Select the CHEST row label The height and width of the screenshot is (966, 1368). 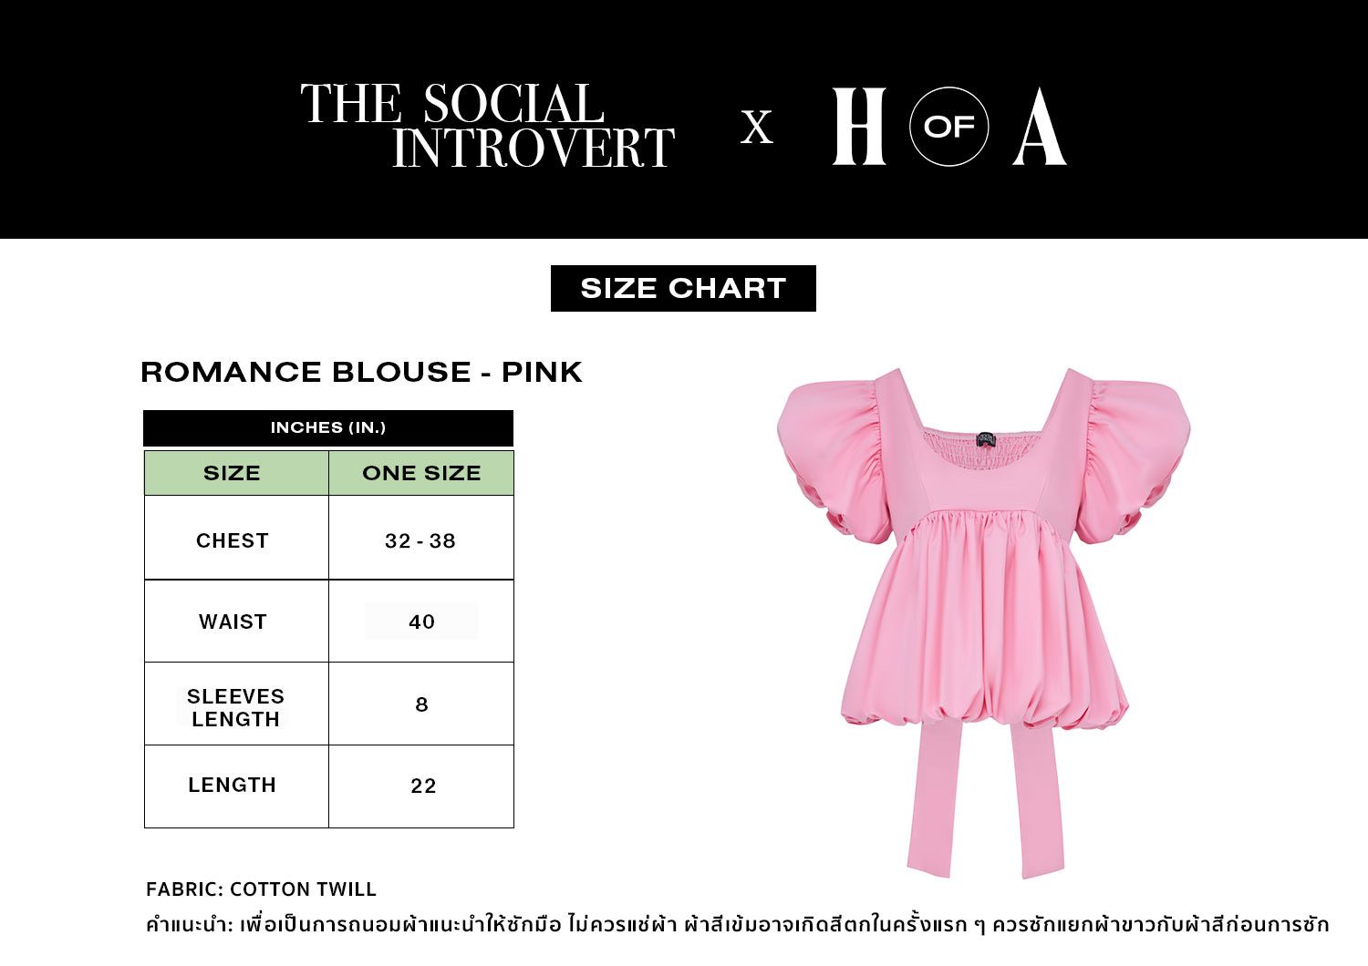tap(233, 540)
